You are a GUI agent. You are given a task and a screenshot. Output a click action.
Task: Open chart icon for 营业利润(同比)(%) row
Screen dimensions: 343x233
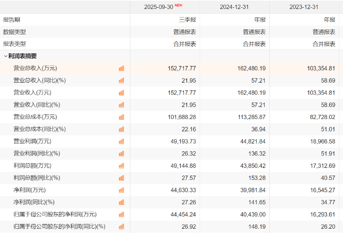click(x=121, y=153)
